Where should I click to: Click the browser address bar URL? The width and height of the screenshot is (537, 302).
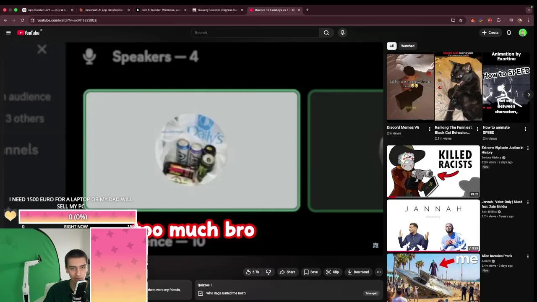click(x=67, y=20)
